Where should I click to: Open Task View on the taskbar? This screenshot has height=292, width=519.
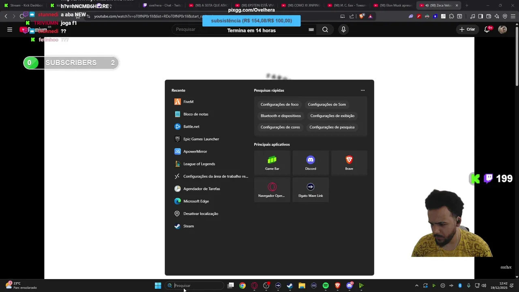pyautogui.click(x=231, y=286)
